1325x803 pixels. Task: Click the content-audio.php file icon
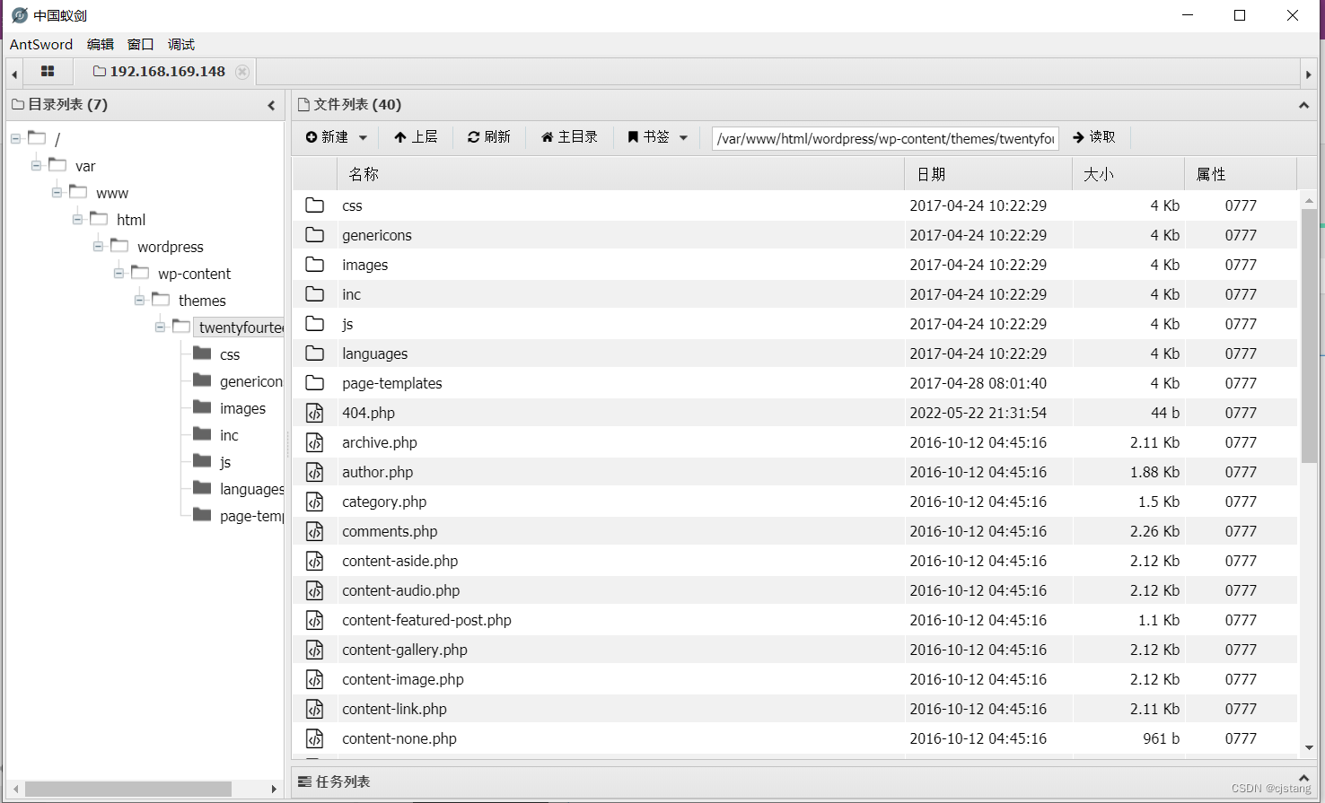pos(314,590)
